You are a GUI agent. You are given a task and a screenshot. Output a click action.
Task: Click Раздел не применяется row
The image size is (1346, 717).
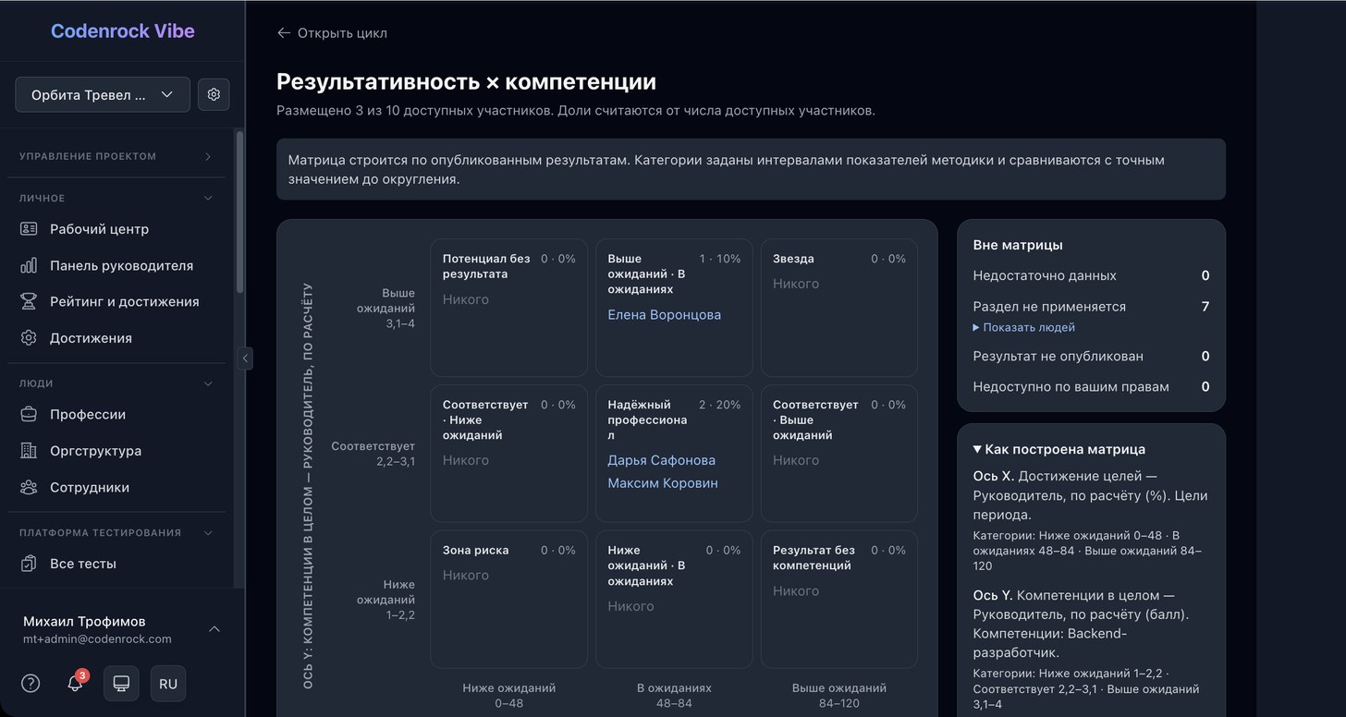pos(1091,307)
